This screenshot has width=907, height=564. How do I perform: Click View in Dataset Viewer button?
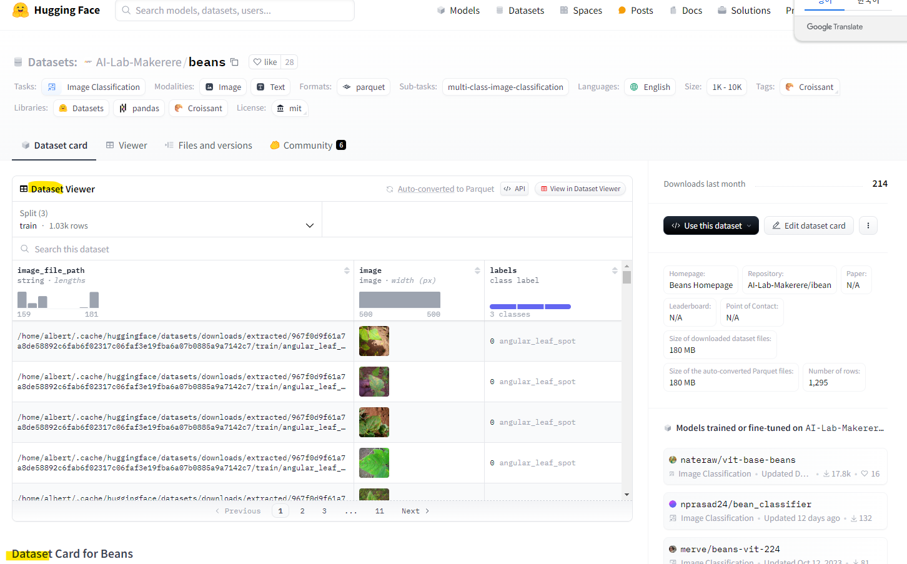(580, 189)
